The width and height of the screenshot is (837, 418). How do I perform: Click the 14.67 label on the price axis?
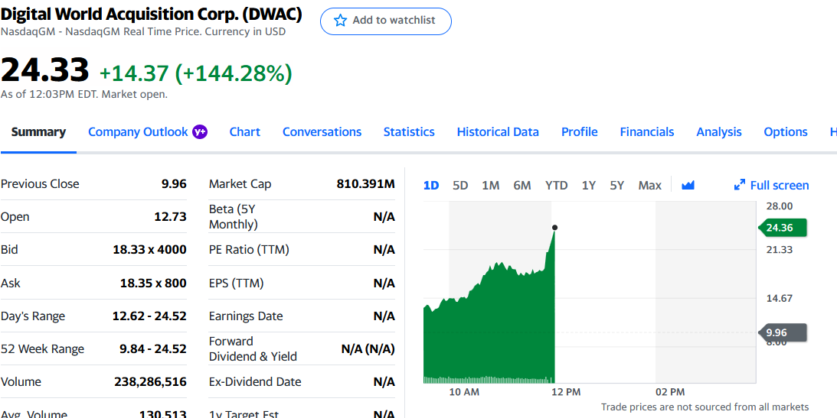pyautogui.click(x=780, y=298)
